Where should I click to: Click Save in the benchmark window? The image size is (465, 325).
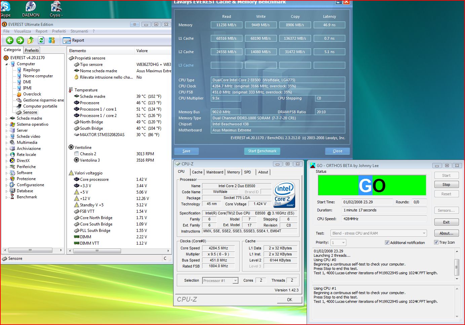pyautogui.click(x=186, y=151)
